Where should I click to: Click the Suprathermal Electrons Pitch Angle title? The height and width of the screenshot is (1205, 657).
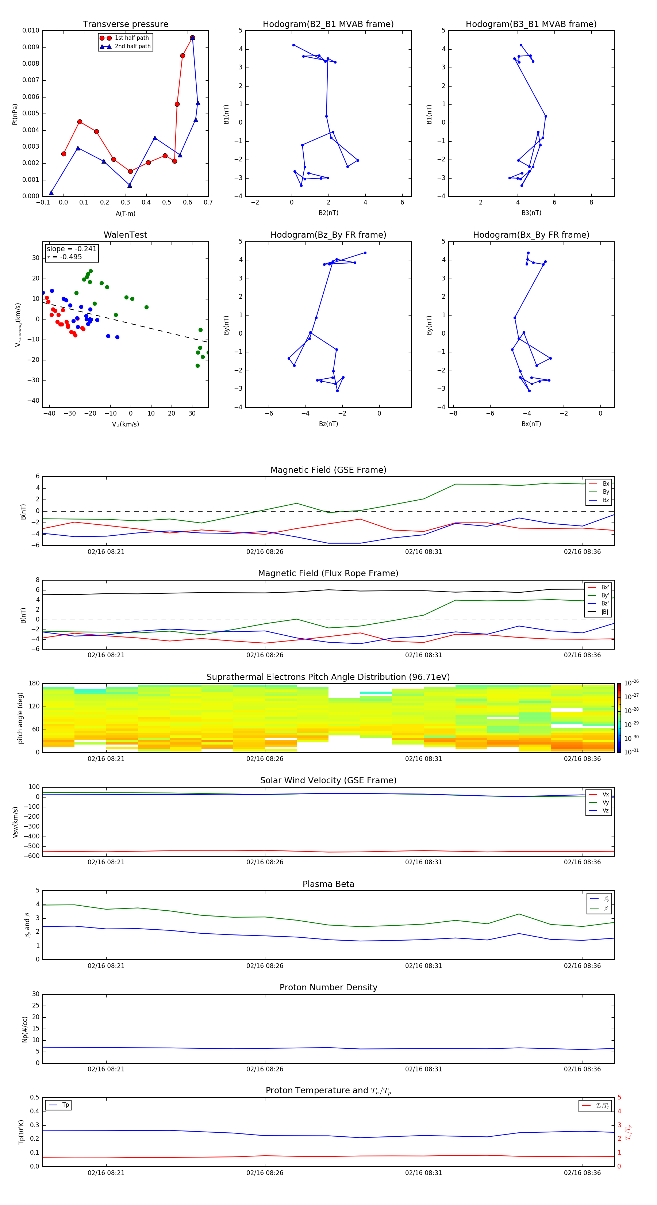tap(328, 677)
